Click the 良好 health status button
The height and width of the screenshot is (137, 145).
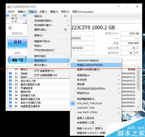pyautogui.click(x=17, y=42)
